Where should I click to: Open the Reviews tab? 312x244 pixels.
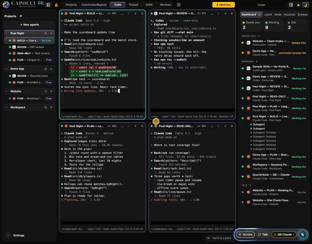pos(166,5)
